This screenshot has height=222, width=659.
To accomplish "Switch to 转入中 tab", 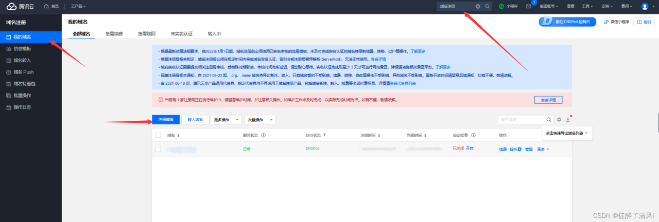I will [x=214, y=33].
